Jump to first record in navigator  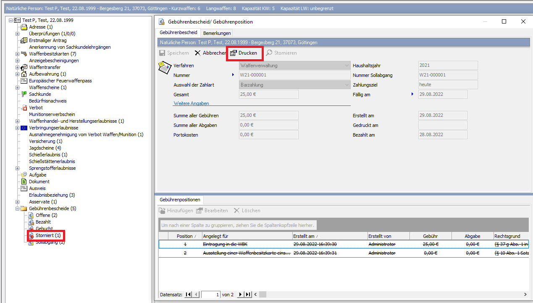188,295
